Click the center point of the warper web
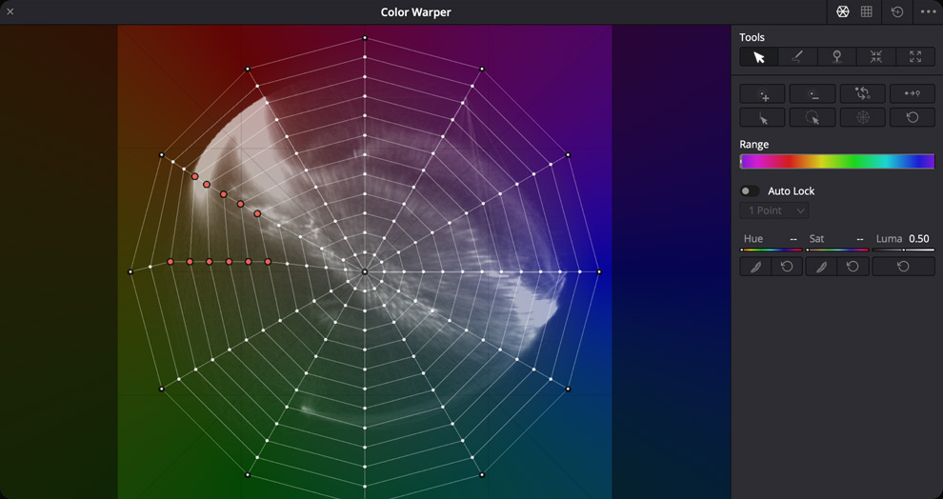 point(365,272)
